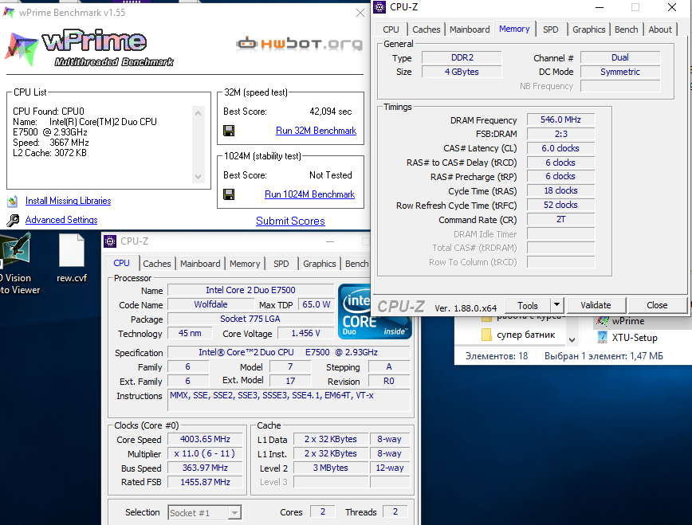Click the Close button in CPU-Z

pos(657,305)
